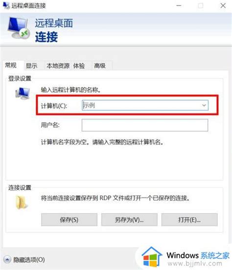Click the 打开(E)... button

[x=189, y=220]
